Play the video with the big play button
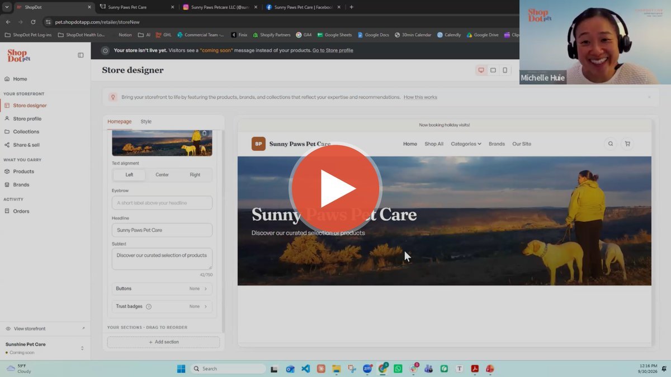The image size is (671, 377). pos(335,189)
